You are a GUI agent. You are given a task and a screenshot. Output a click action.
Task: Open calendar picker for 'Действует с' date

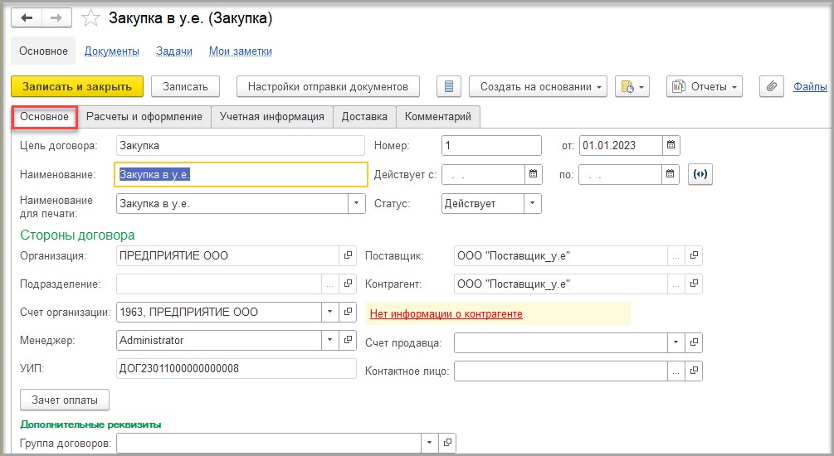pos(534,174)
